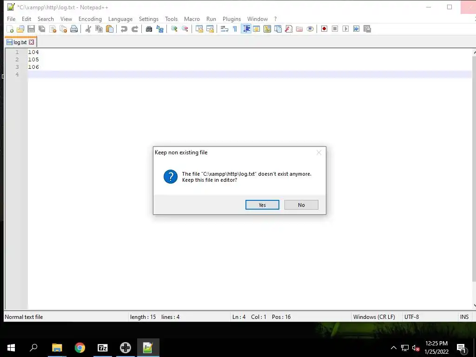This screenshot has width=476, height=357.
Task: Open the Windows Start menu
Action: coord(11,348)
